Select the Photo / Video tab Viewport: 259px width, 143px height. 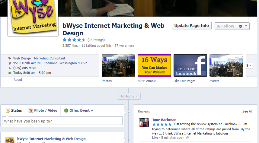[x=43, y=110]
